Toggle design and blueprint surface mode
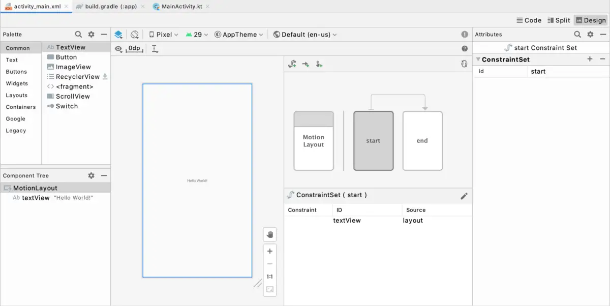The height and width of the screenshot is (306, 610). pyautogui.click(x=118, y=34)
